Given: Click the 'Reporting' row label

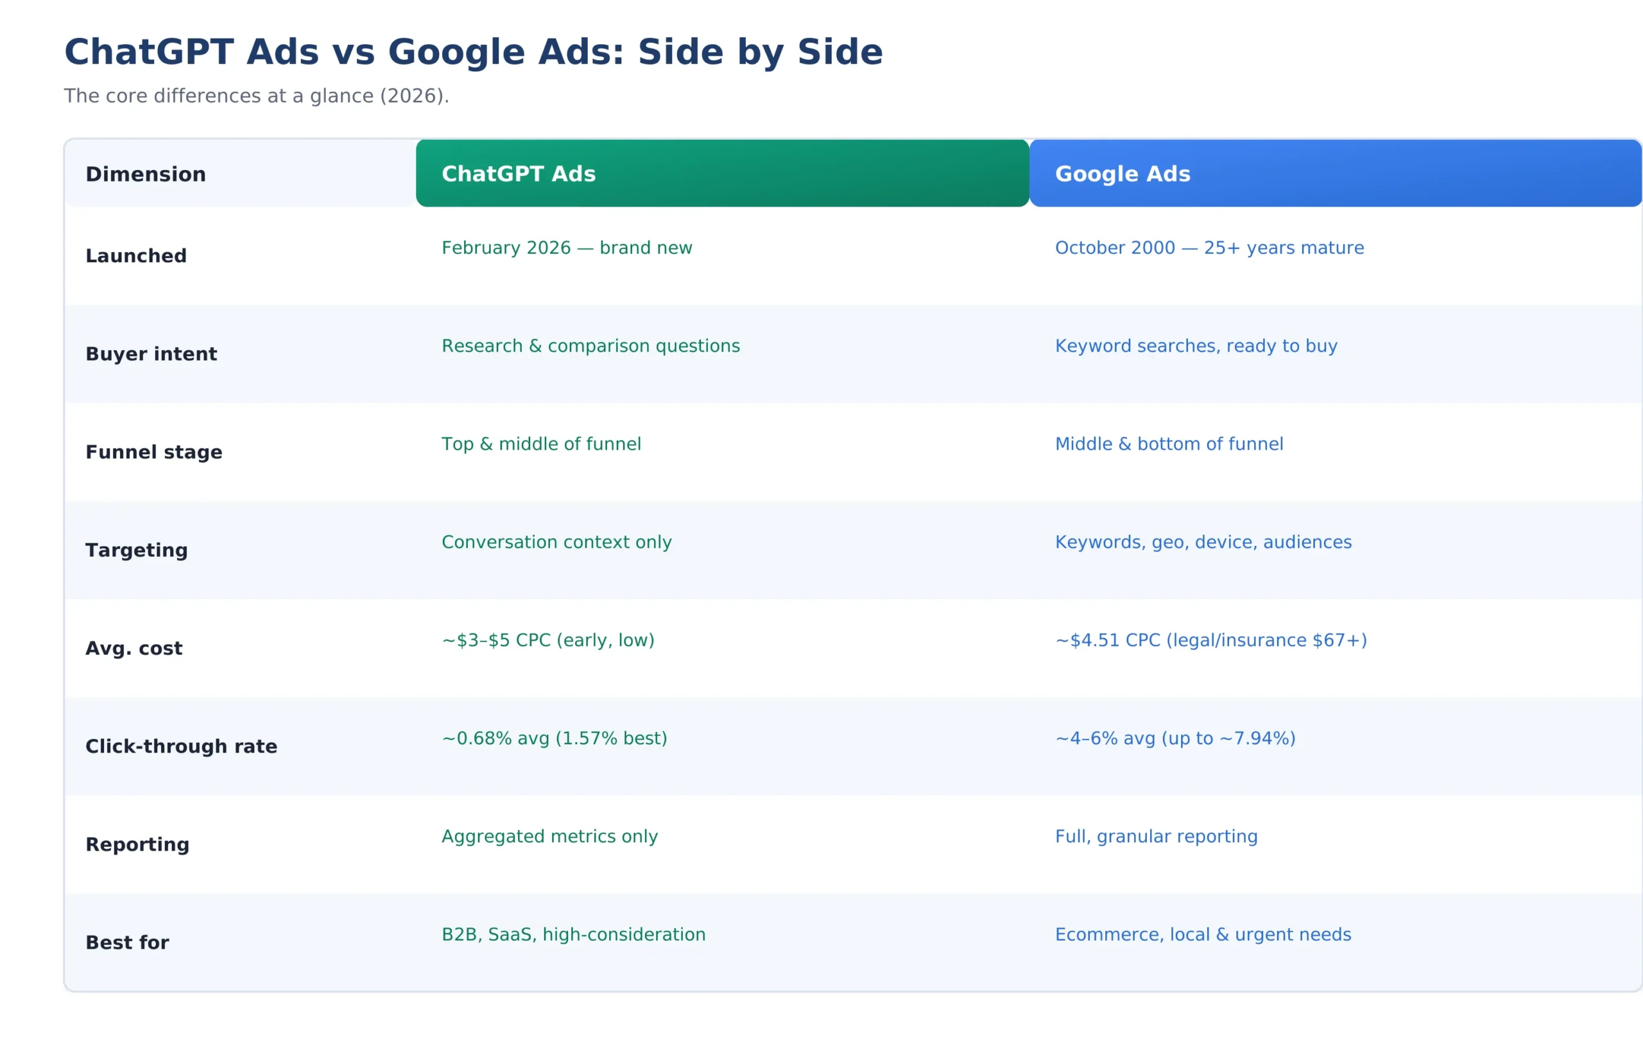Looking at the screenshot, I should (x=137, y=845).
